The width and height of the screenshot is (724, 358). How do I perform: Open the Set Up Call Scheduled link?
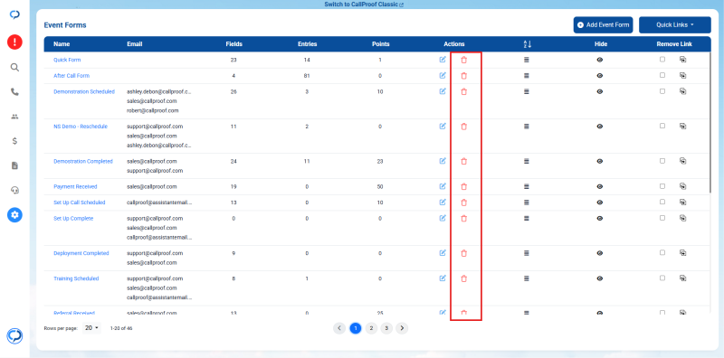pos(80,203)
